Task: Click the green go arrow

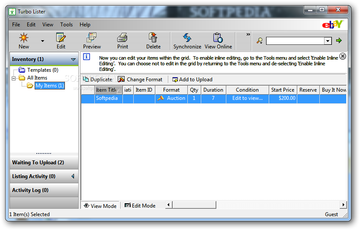Action: click(339, 41)
